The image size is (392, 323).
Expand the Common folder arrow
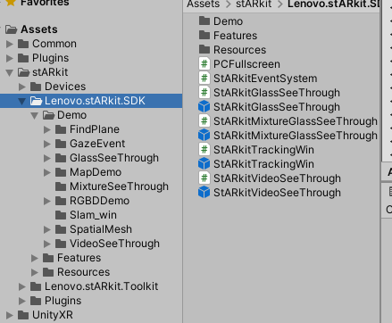point(10,44)
